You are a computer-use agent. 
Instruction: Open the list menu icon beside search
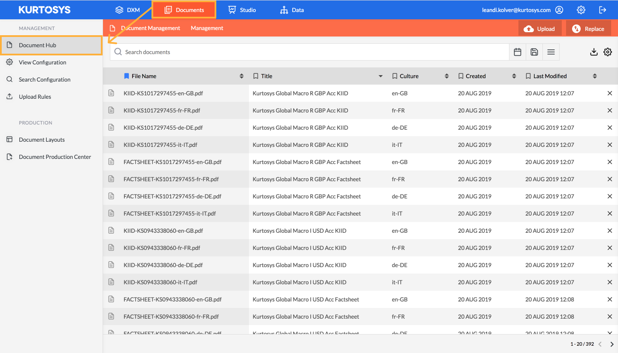(x=551, y=52)
